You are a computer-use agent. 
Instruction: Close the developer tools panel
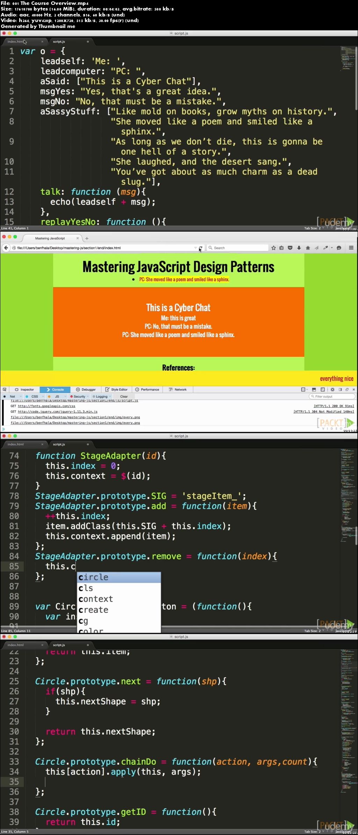(354, 390)
